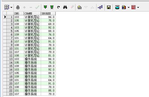Open the grid icon dropdown arrow

tap(11, 7)
